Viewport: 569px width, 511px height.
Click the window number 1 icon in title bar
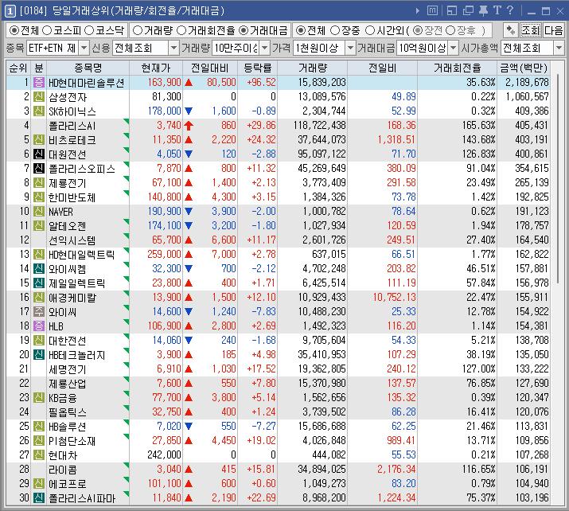pyautogui.click(x=10, y=11)
